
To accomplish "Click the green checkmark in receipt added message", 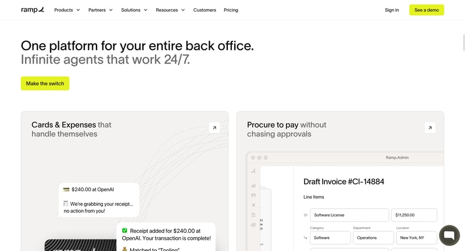I will (124, 231).
